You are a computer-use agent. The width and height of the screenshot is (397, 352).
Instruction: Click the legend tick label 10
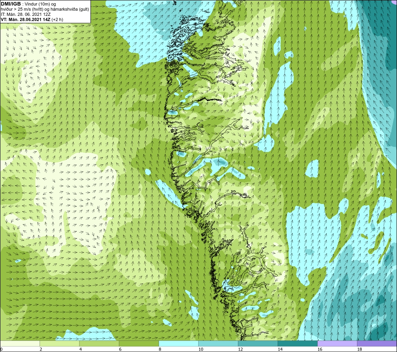pyautogui.click(x=201, y=350)
